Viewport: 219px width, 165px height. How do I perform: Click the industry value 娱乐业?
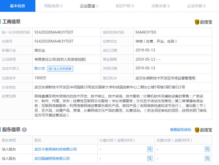point(40,51)
